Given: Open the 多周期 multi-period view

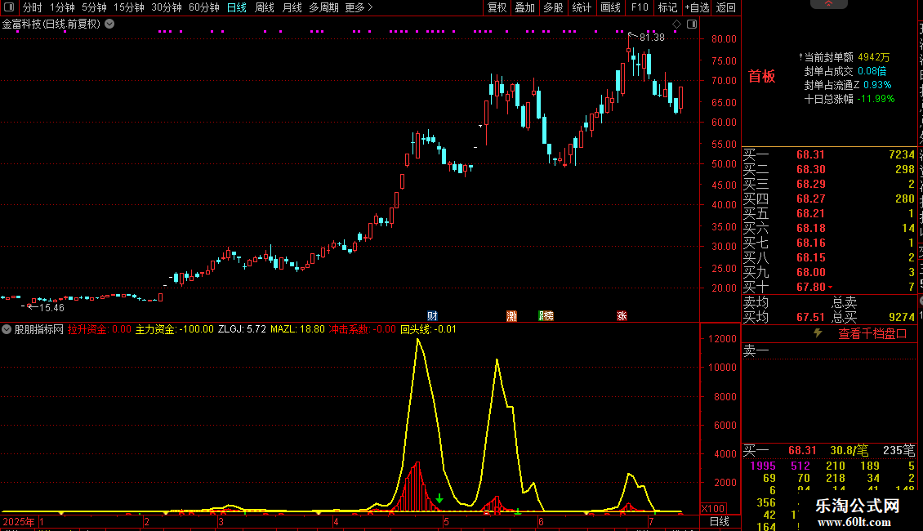Looking at the screenshot, I should click(323, 7).
